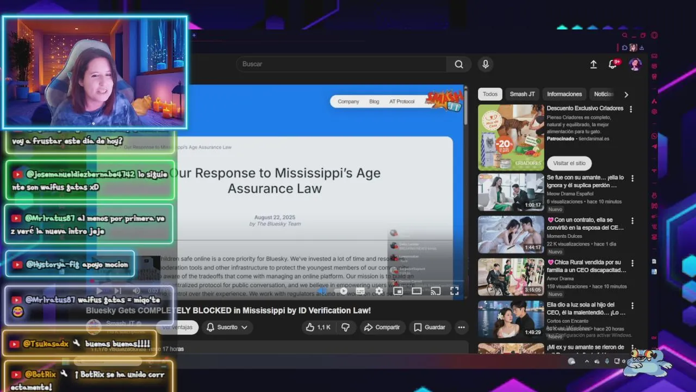Select the Noticias filter chip

[604, 94]
